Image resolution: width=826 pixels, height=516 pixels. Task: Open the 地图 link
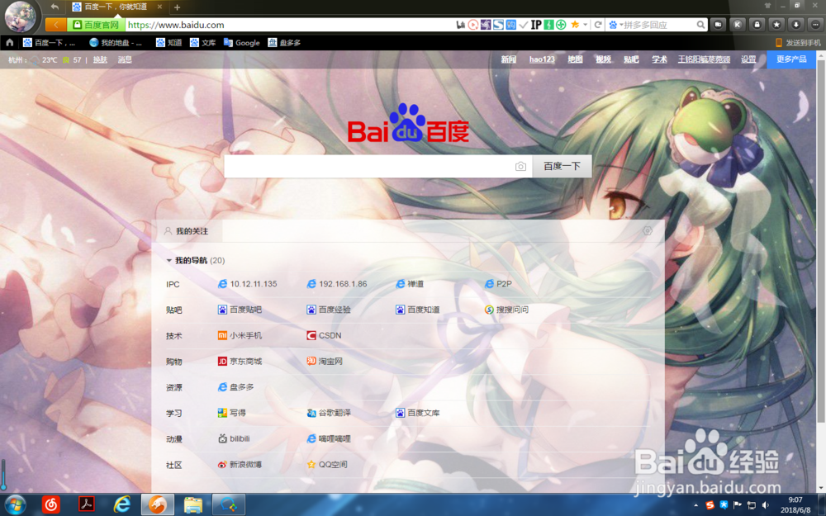[575, 59]
